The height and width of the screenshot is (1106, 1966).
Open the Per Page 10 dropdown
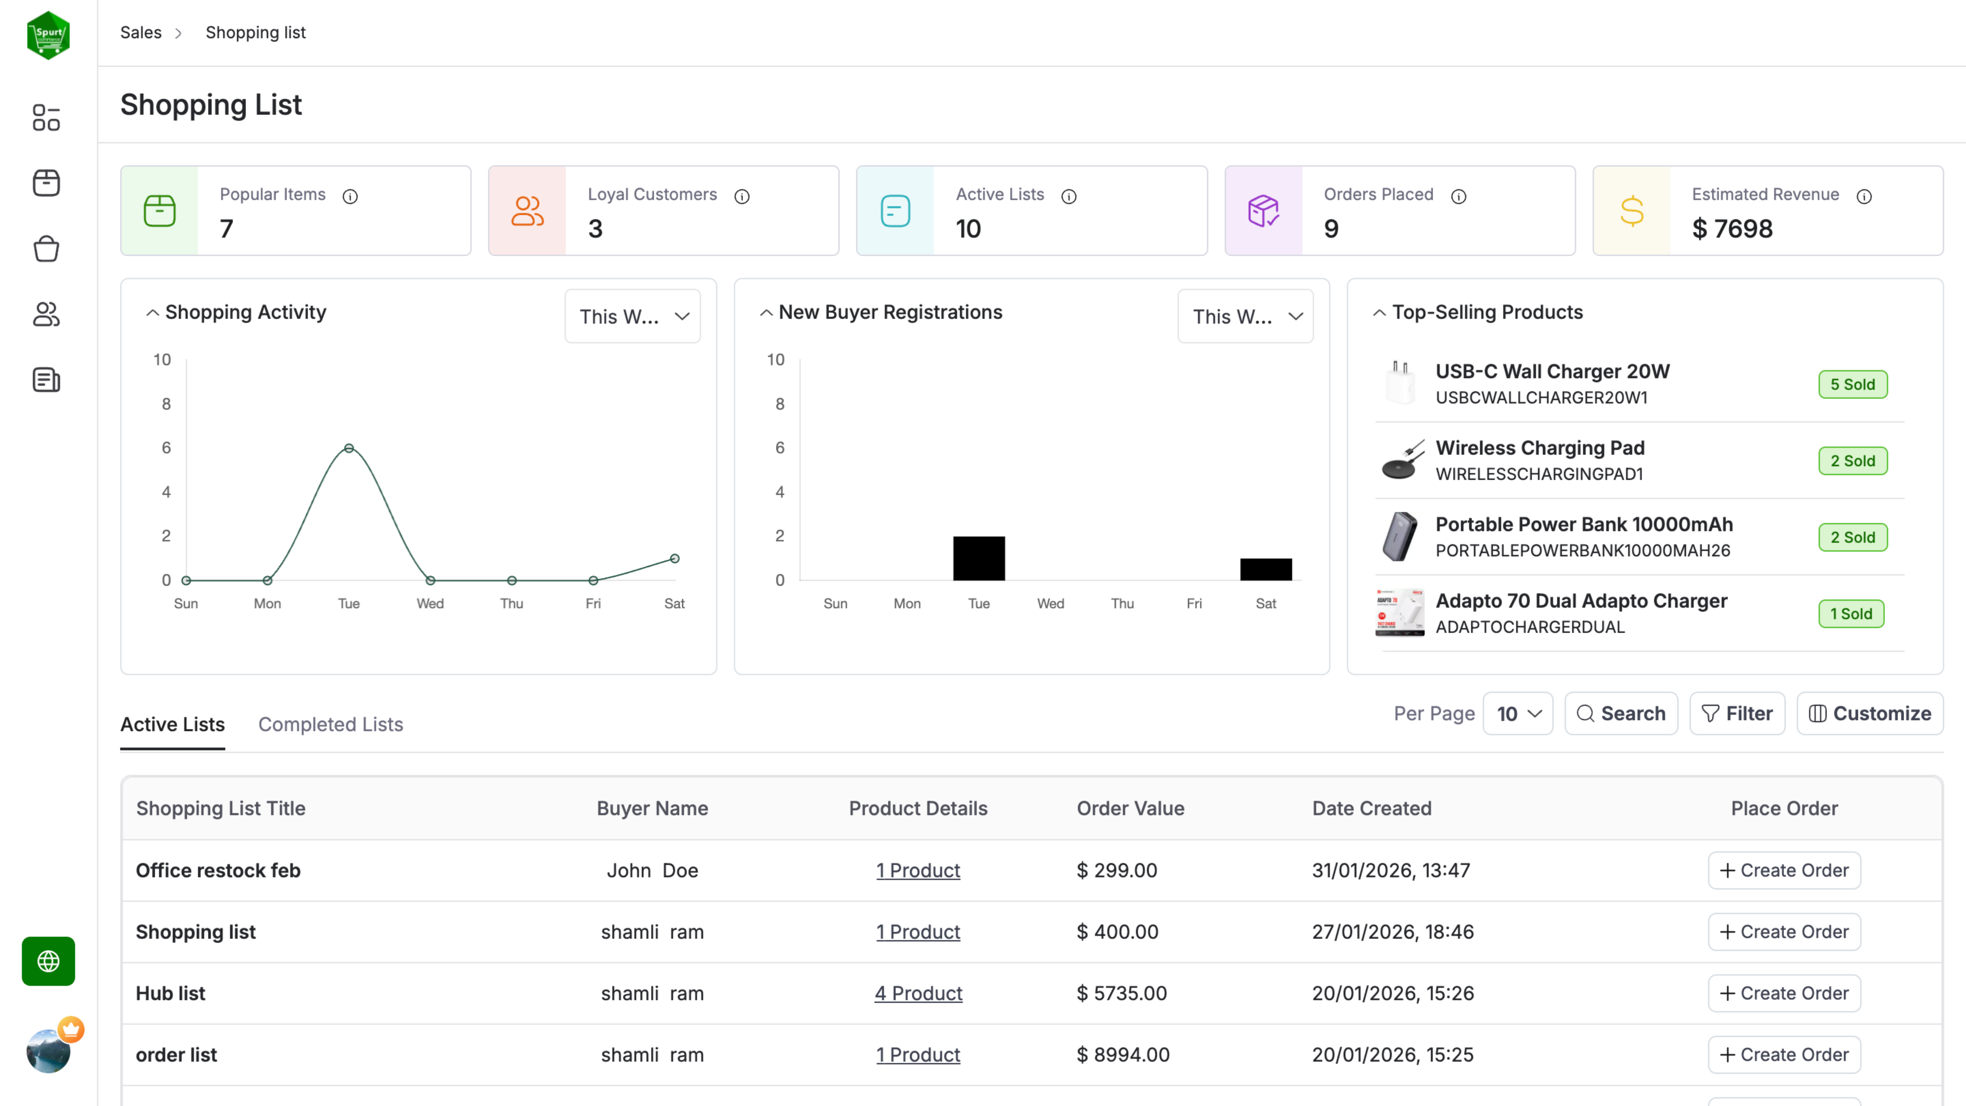pos(1517,714)
